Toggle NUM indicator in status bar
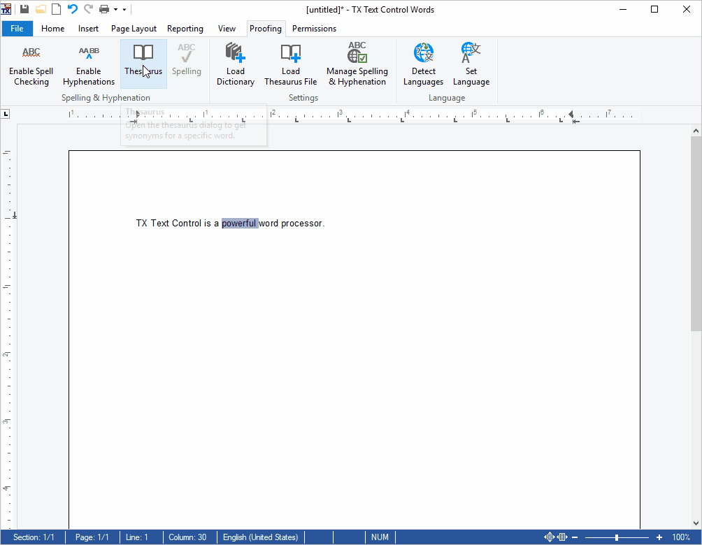The image size is (702, 545). click(380, 537)
